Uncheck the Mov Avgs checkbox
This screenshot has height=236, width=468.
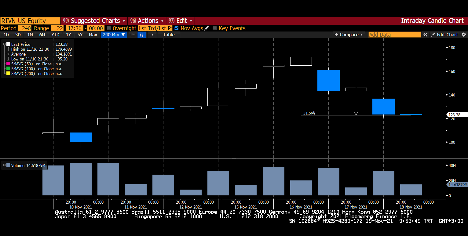(x=177, y=28)
